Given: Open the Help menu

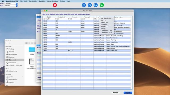Looking at the screenshot, I should [69, 1].
